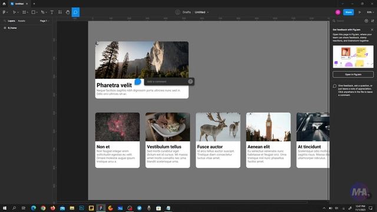
Task: Open the Figma taskbar icon
Action: click(x=101, y=208)
